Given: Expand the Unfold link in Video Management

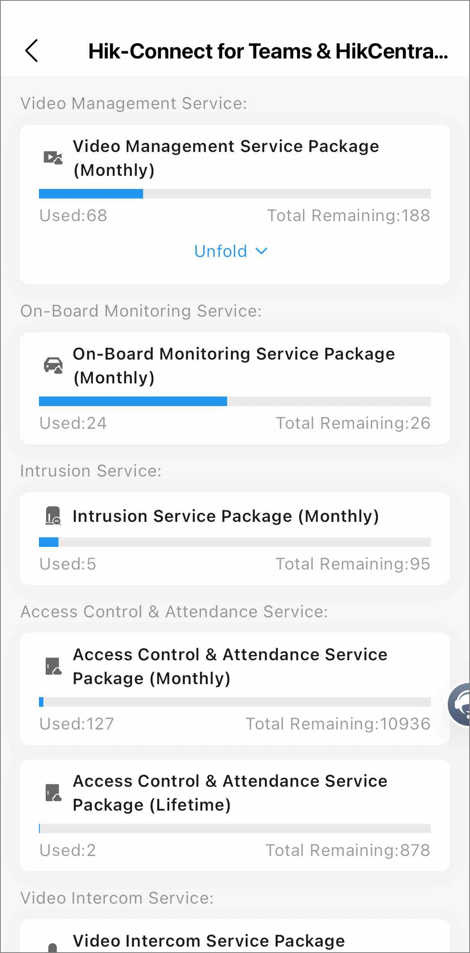Looking at the screenshot, I should (x=231, y=251).
